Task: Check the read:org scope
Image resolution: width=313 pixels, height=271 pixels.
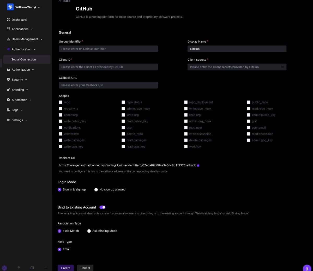Action: tap(186, 115)
